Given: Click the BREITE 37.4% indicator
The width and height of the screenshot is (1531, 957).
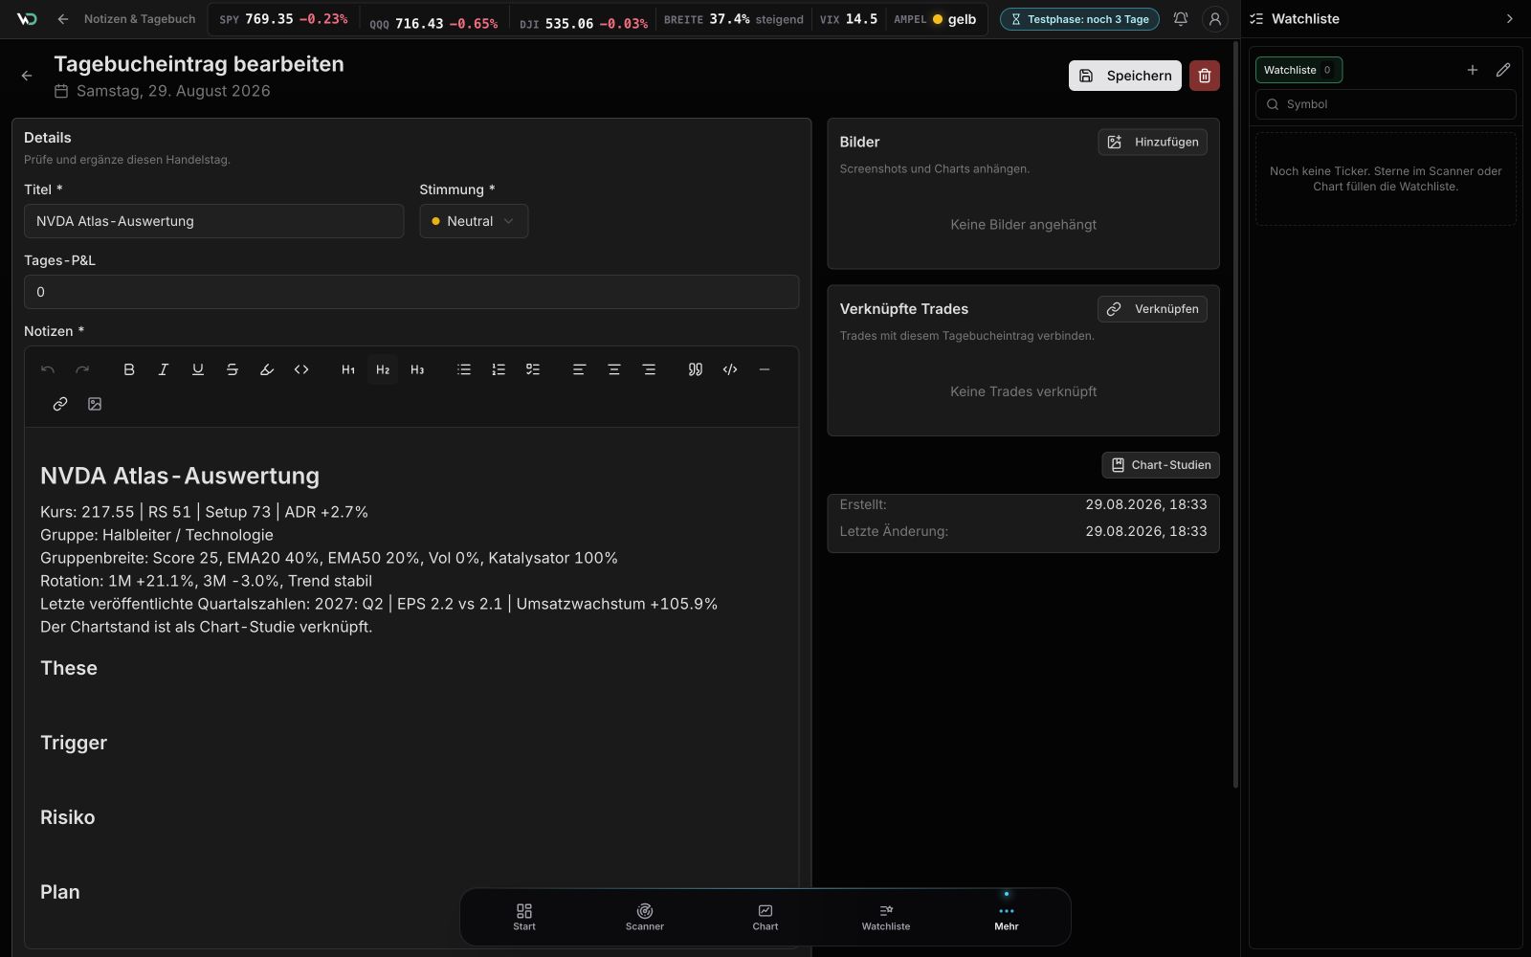Looking at the screenshot, I should coord(734,19).
